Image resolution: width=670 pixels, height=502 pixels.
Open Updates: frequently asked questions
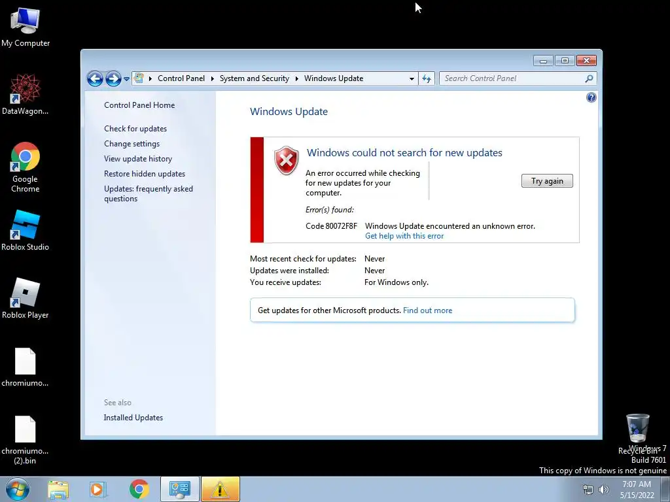149,193
